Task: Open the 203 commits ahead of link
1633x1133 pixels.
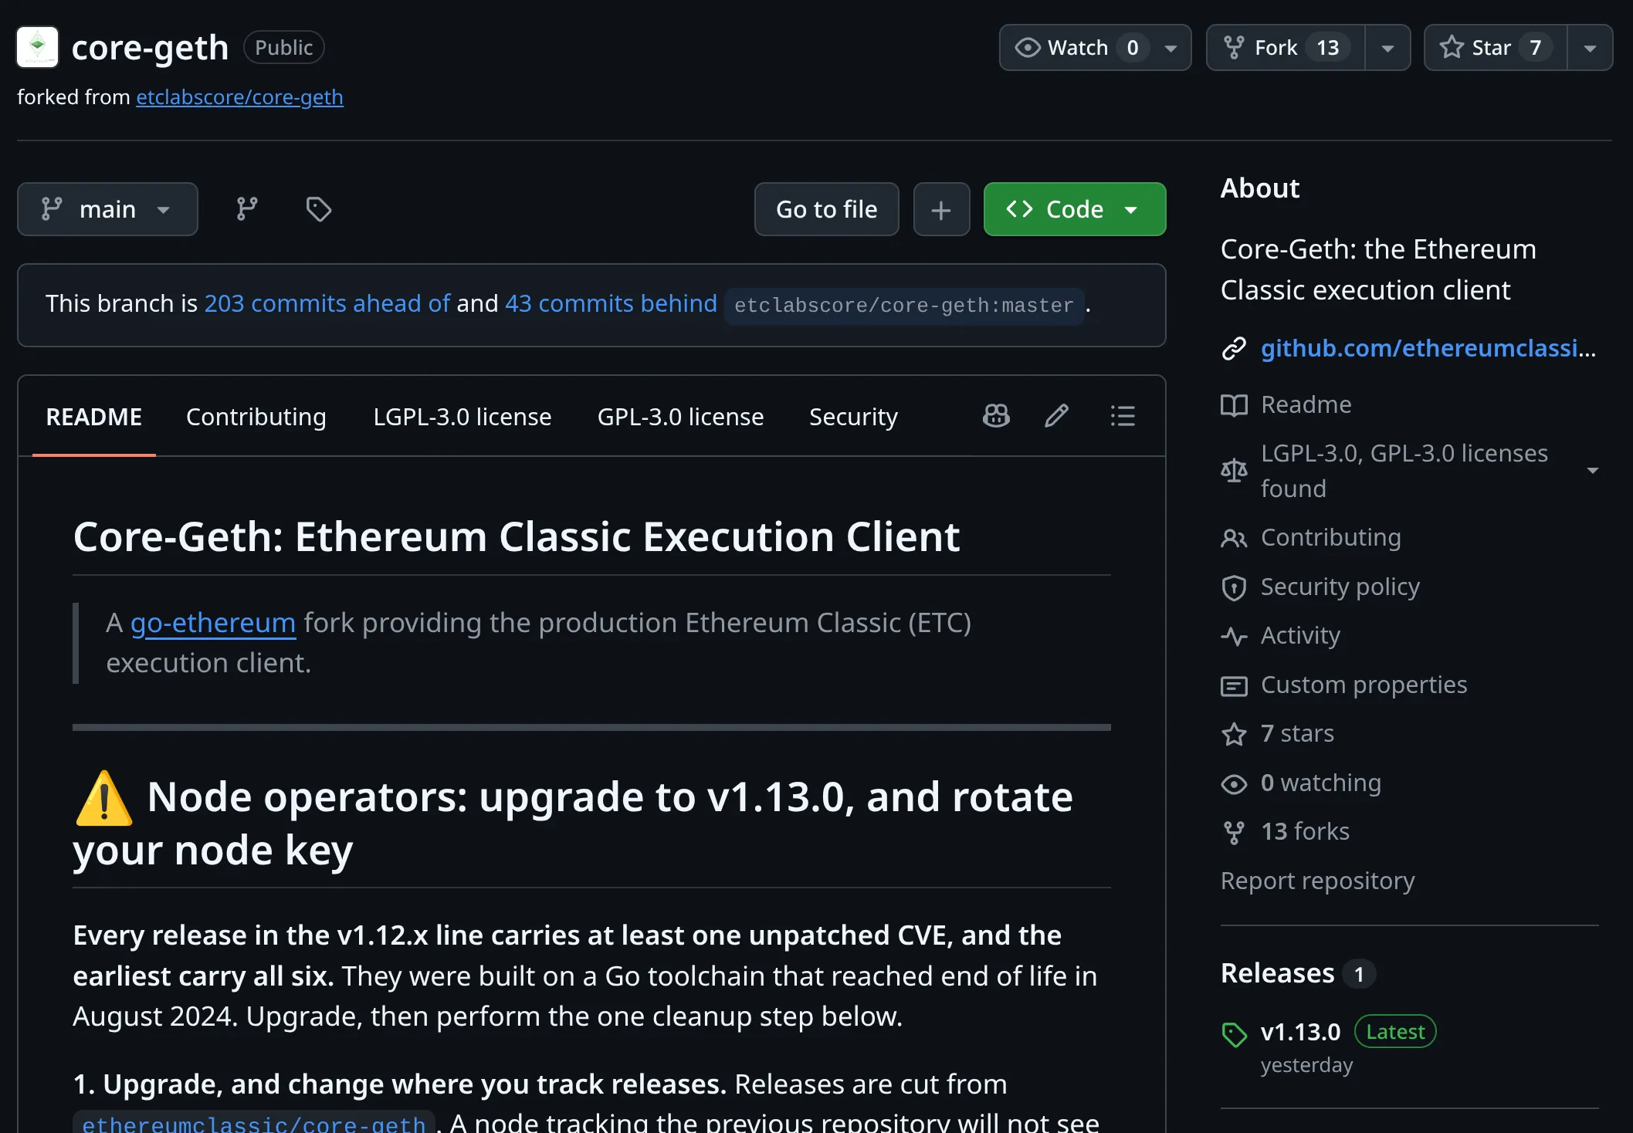Action: (x=327, y=303)
